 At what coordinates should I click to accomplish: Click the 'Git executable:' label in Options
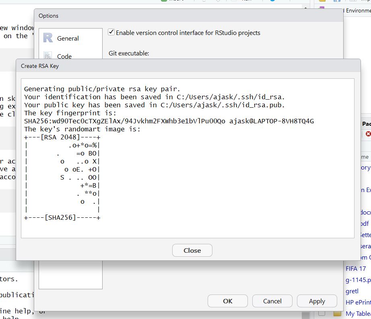(x=129, y=53)
